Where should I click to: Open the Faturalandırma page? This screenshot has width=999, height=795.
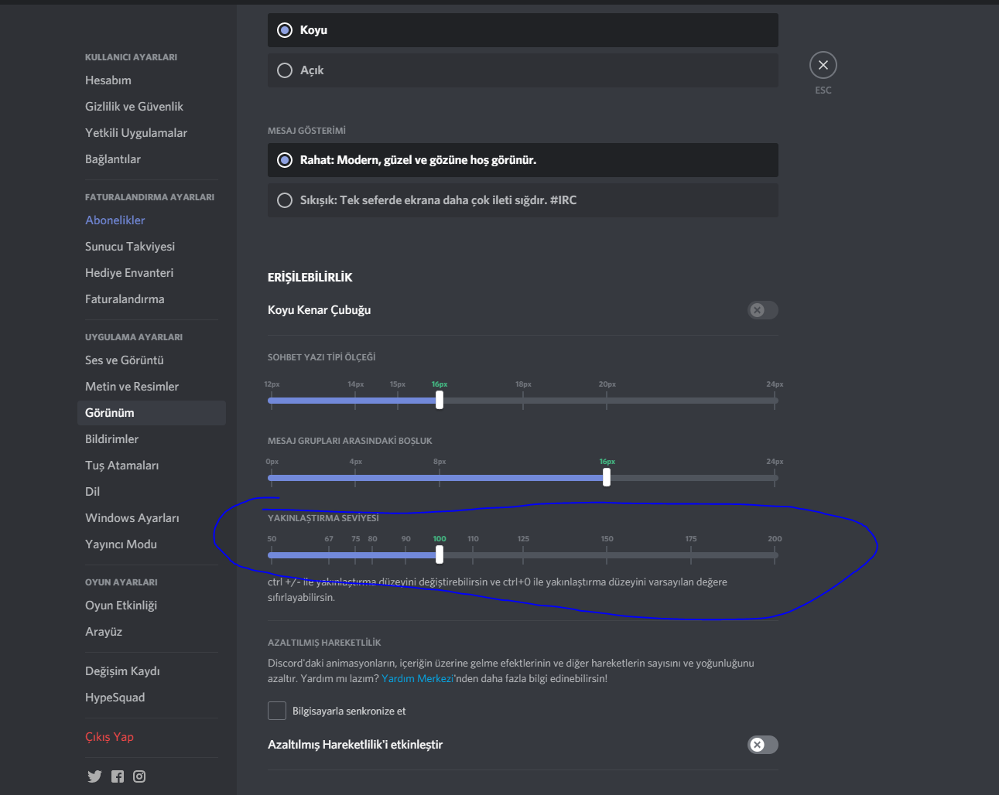pyautogui.click(x=152, y=299)
